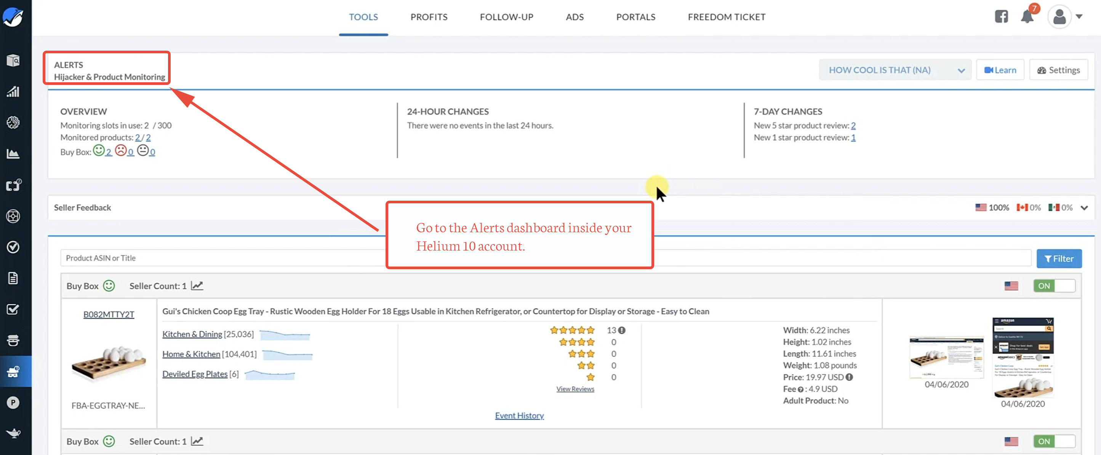Image resolution: width=1101 pixels, height=455 pixels.
Task: Click the Product ASIN or Title search field
Action: (x=546, y=258)
